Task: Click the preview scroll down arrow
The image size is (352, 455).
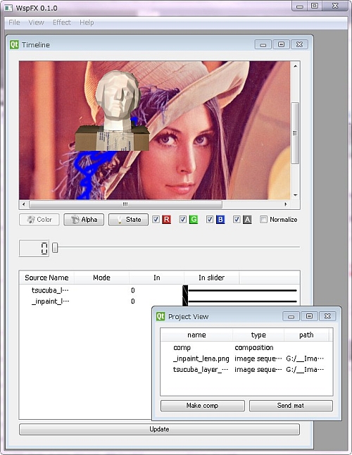Action: [295, 195]
